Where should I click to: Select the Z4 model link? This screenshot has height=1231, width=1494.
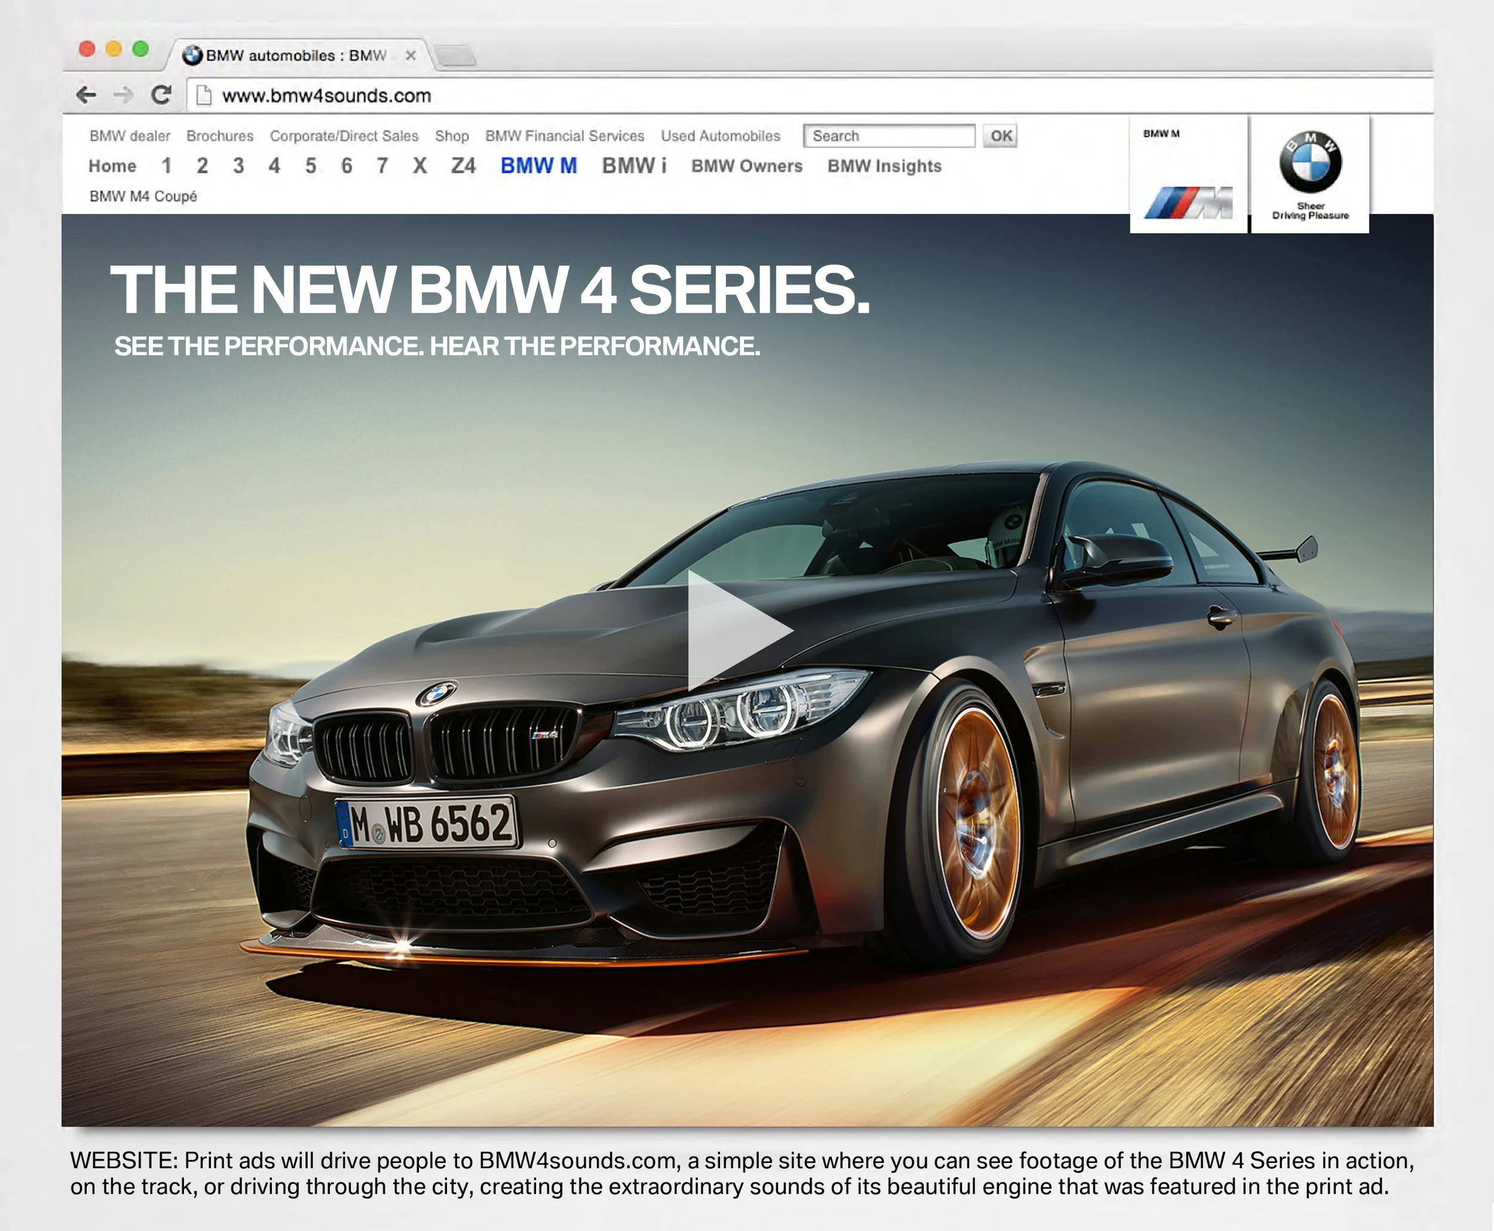tap(464, 166)
